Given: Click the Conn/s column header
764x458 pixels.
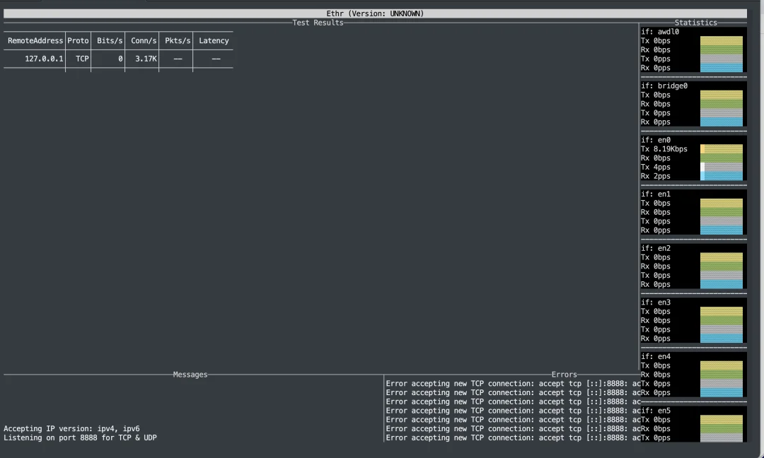Looking at the screenshot, I should (x=144, y=41).
